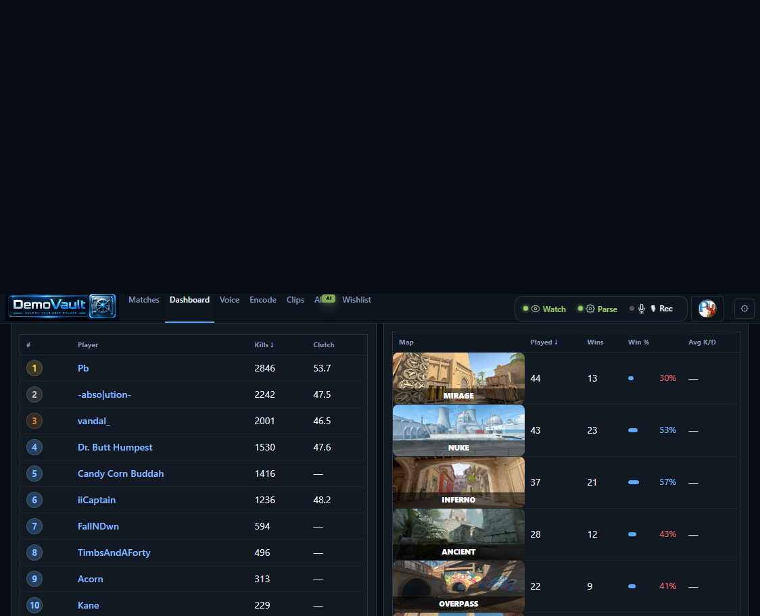Open player Pb's profile
The width and height of the screenshot is (760, 616).
[x=83, y=368]
